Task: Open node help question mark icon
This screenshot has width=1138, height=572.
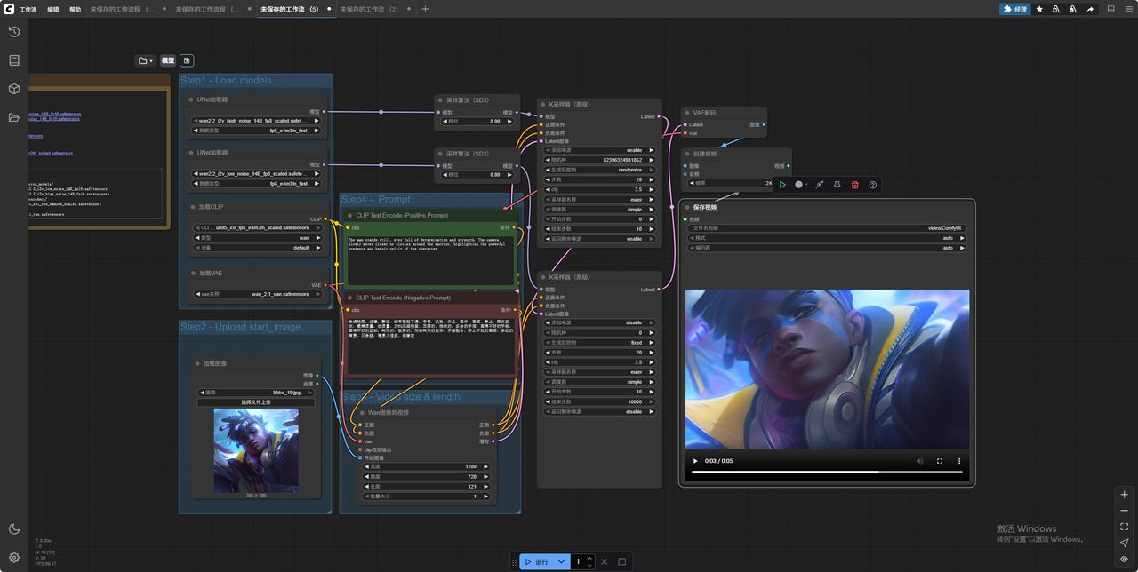Action: [x=873, y=185]
